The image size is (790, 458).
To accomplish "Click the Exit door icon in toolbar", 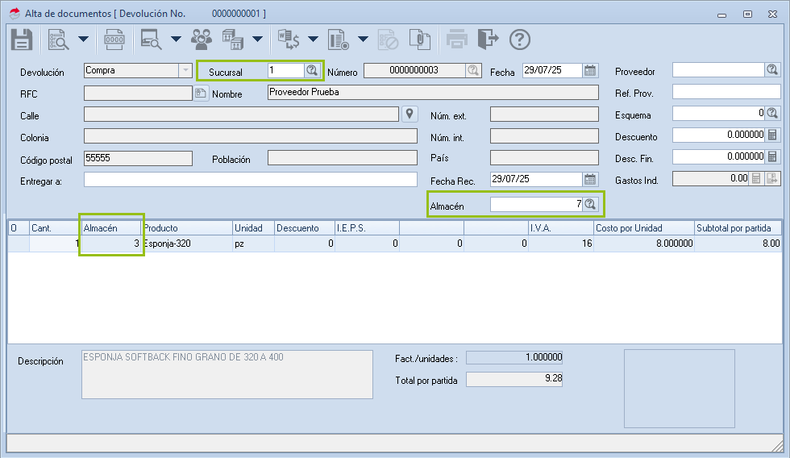I will pos(488,39).
